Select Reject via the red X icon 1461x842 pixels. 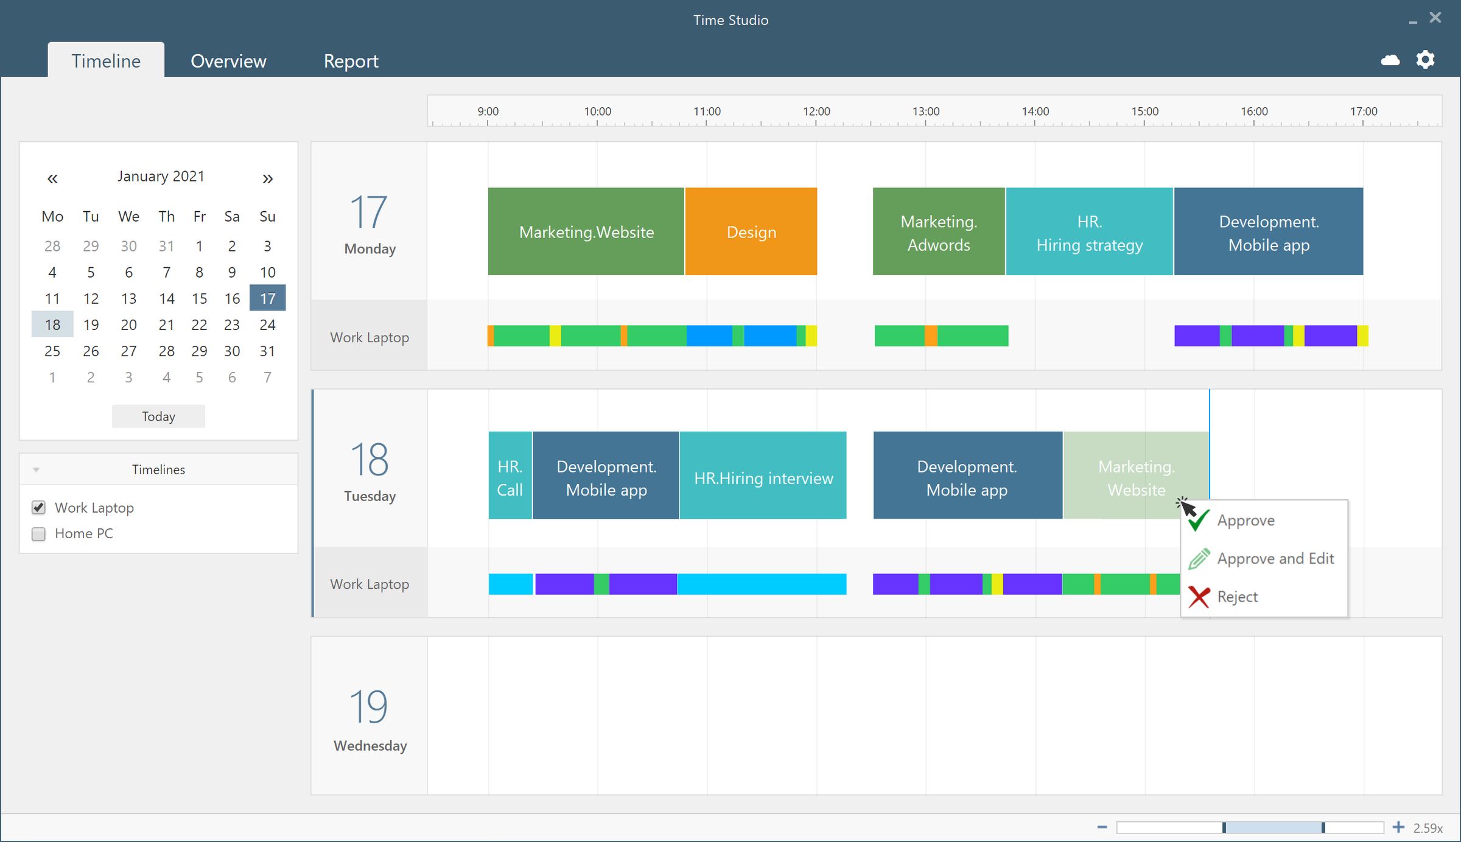point(1198,597)
